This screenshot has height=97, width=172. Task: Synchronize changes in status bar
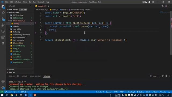pyautogui.click(x=16, y=92)
